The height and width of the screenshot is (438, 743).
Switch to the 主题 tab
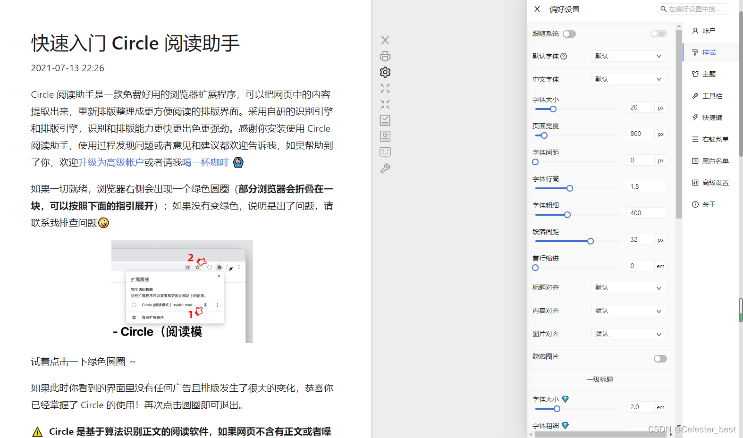tap(710, 74)
